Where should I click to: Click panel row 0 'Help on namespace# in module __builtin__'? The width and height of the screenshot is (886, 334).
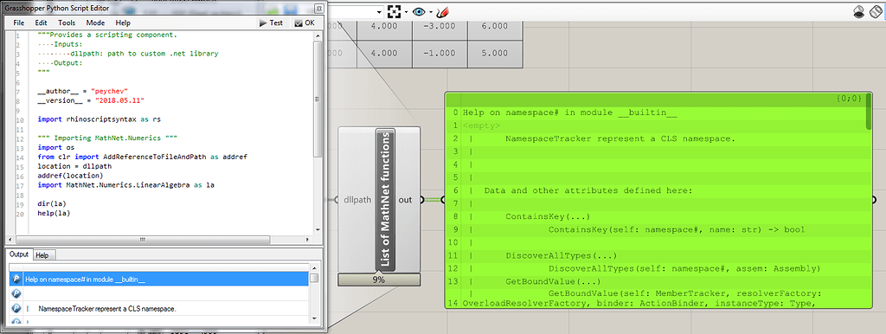tap(569, 112)
